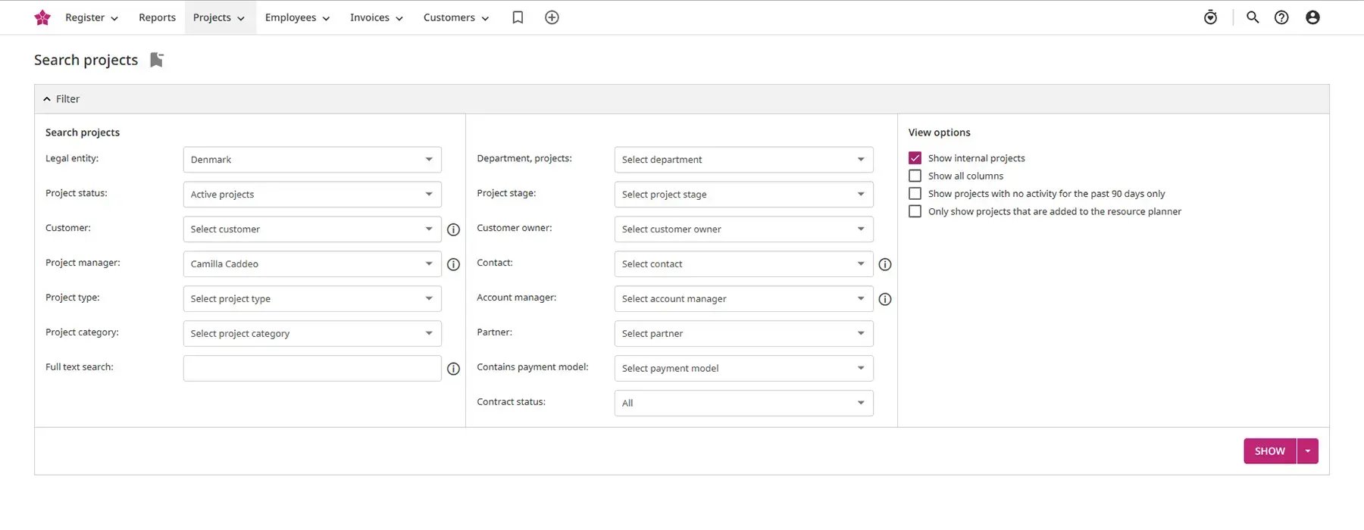Click info icon next to Customer field
This screenshot has width=1364, height=530.
click(453, 229)
